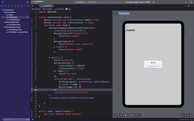Open the Breakpoint navigator icon

pyautogui.click(x=25, y=6)
